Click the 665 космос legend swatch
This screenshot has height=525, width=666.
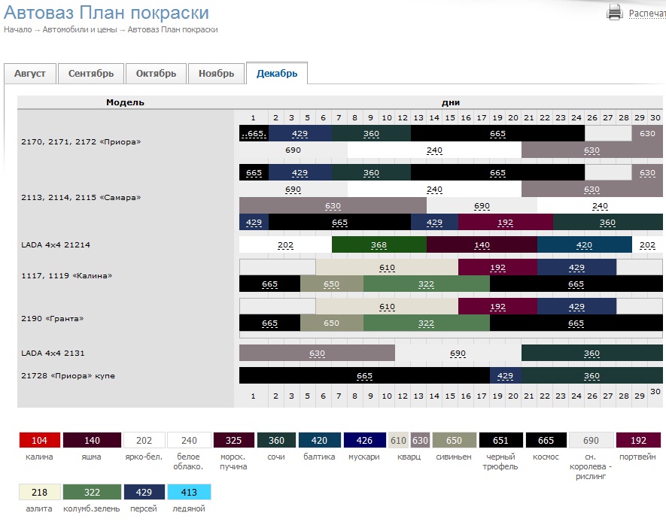546,440
